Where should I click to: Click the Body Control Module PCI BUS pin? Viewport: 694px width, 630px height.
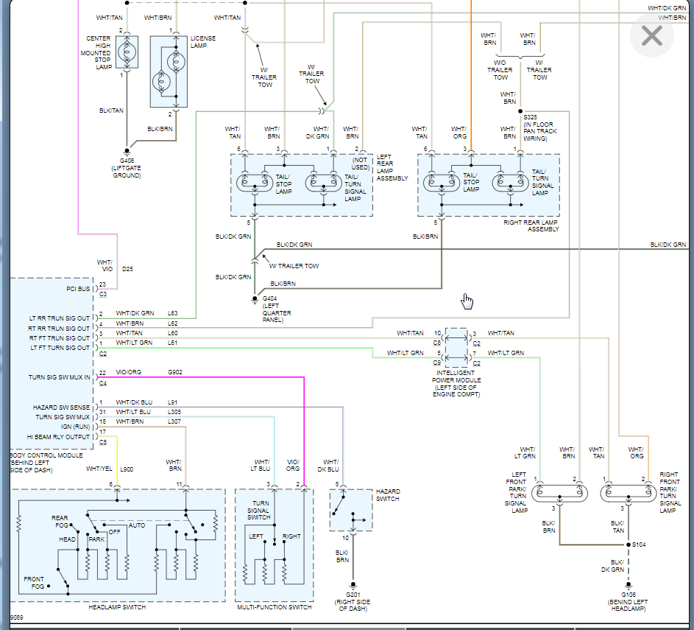tap(78, 289)
